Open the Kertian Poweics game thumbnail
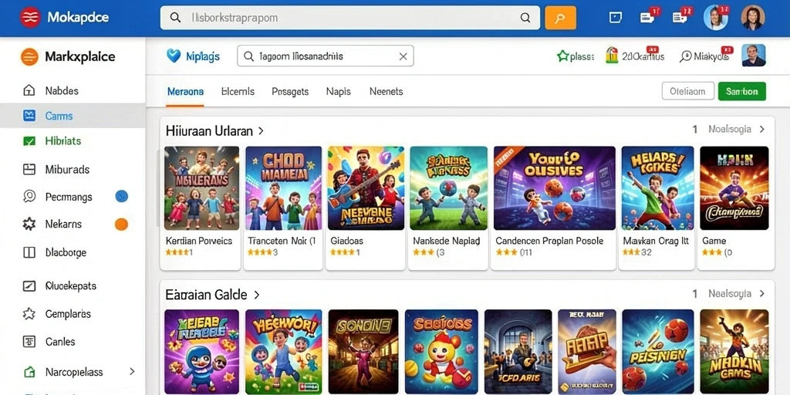 click(x=201, y=188)
